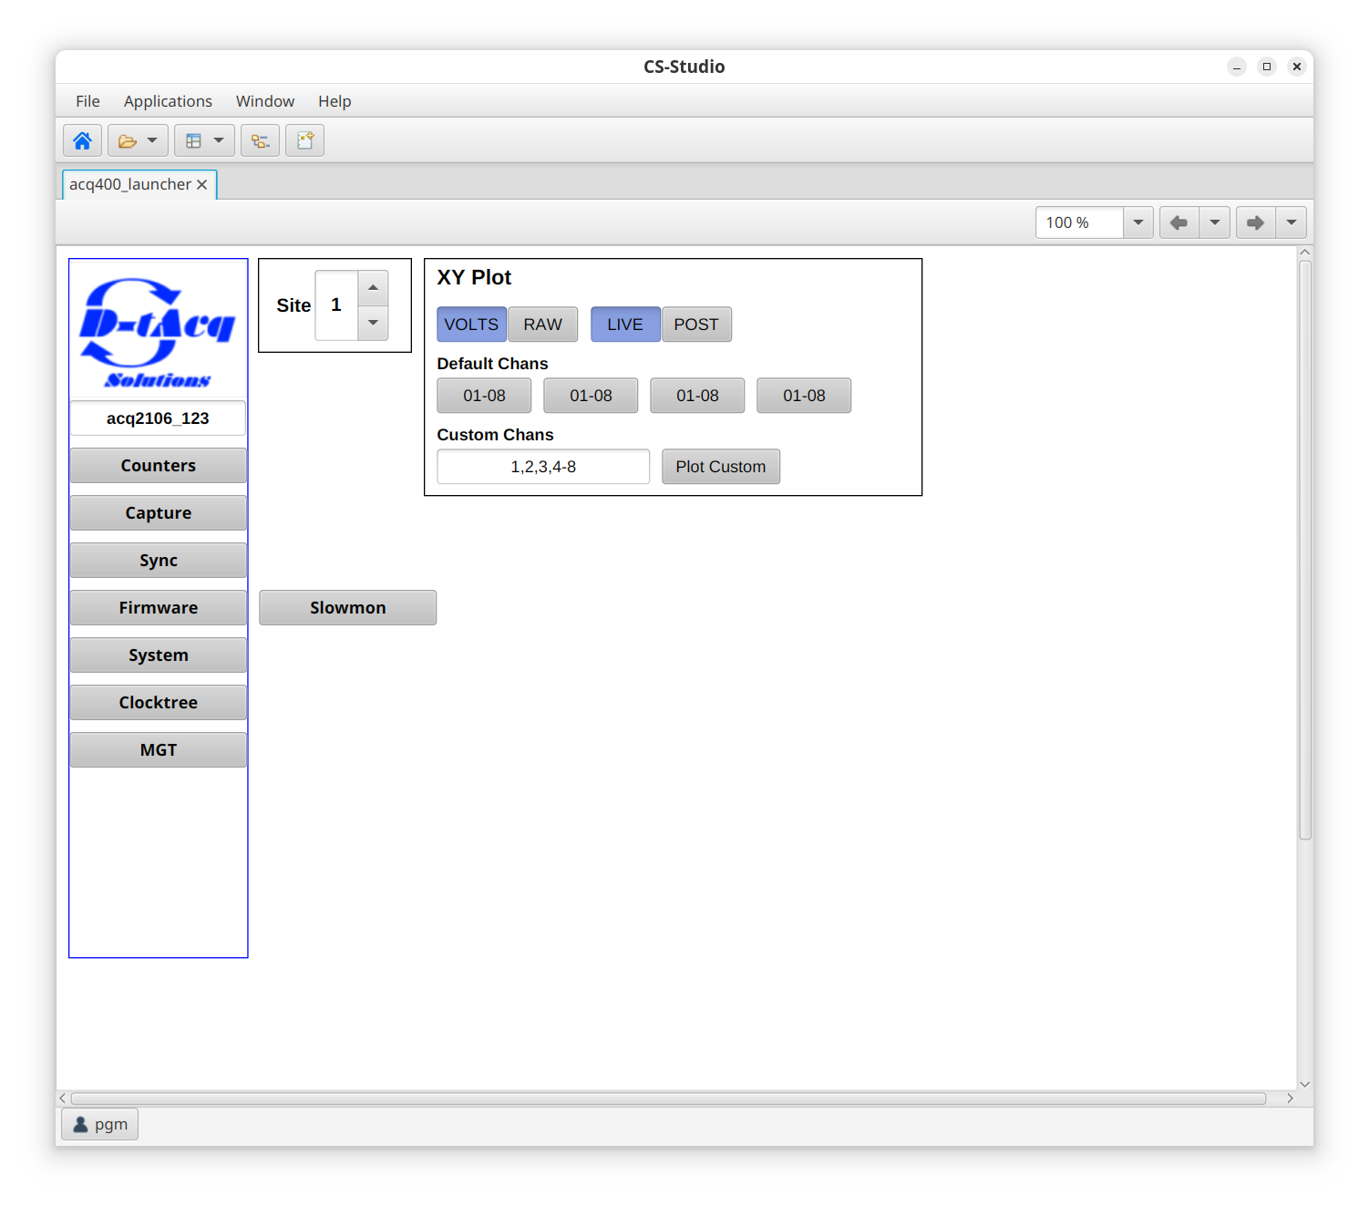This screenshot has width=1369, height=1207.
Task: Open the Capture panel
Action: coord(159,513)
